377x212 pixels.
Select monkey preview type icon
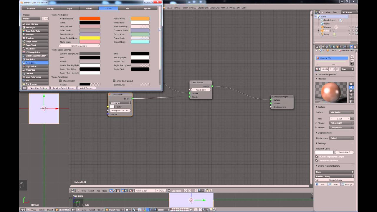351,95
